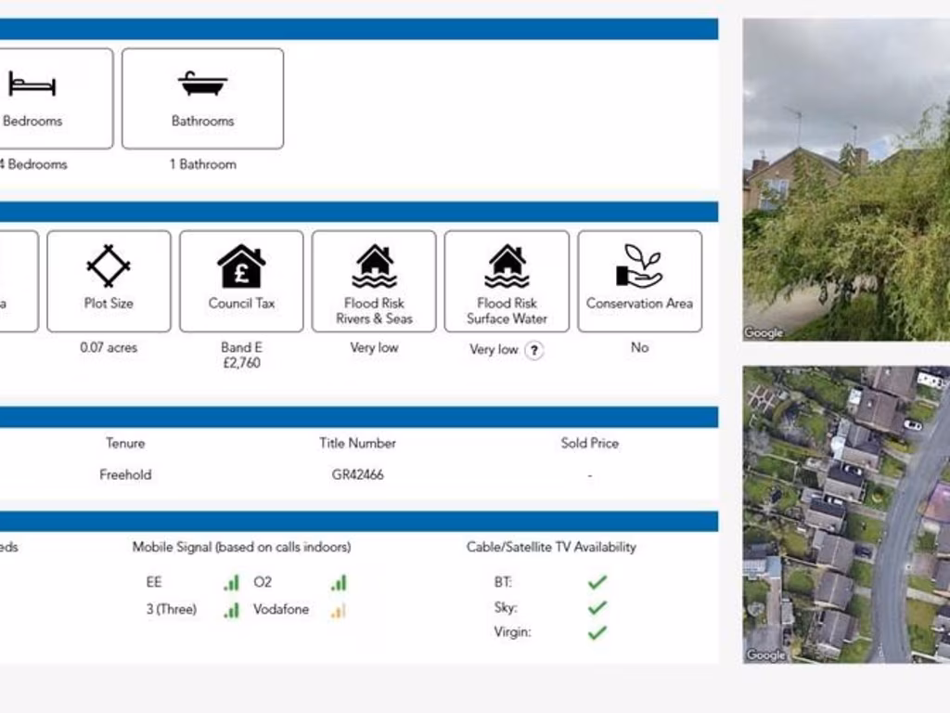Click the Flood Risk Surface Water icon

click(507, 266)
